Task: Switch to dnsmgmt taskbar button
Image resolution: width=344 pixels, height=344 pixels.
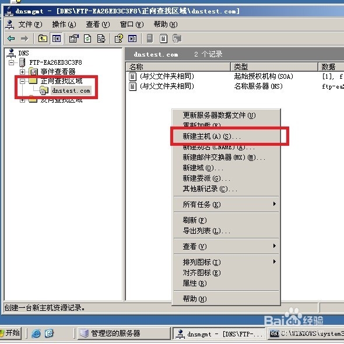Action: (220, 334)
